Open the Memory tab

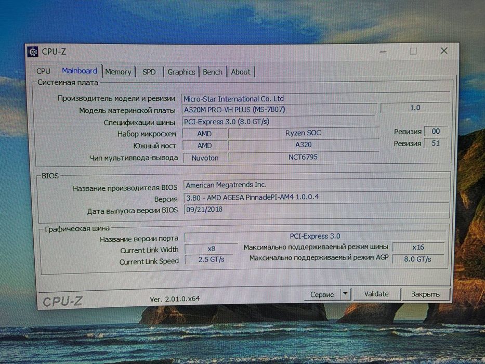point(118,72)
